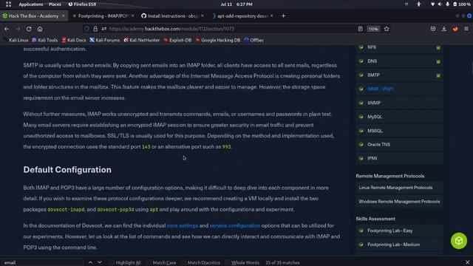Click the NFS completion checkmark
473x266 pixels.
click(x=438, y=47)
